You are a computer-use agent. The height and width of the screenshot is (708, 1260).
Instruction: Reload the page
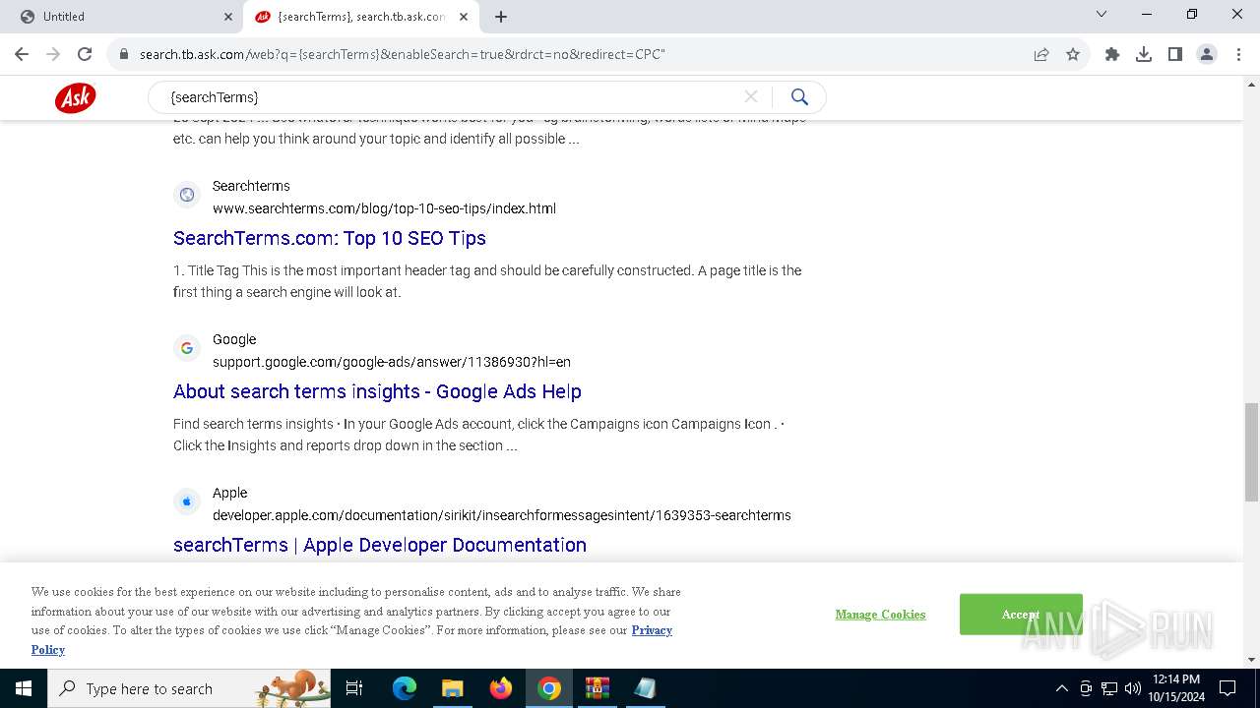tap(85, 54)
